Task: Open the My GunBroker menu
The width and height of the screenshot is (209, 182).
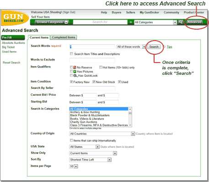Action: point(150,12)
